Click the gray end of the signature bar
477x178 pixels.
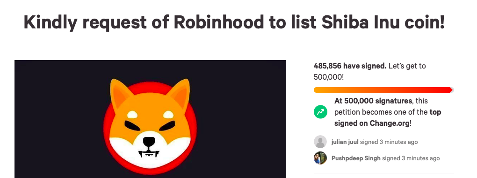pyautogui.click(x=452, y=90)
